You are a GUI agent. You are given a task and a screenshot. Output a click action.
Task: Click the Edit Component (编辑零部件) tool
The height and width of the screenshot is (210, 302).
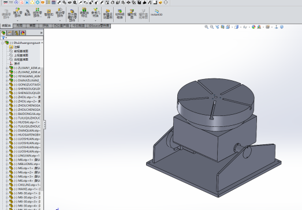tap(6, 14)
